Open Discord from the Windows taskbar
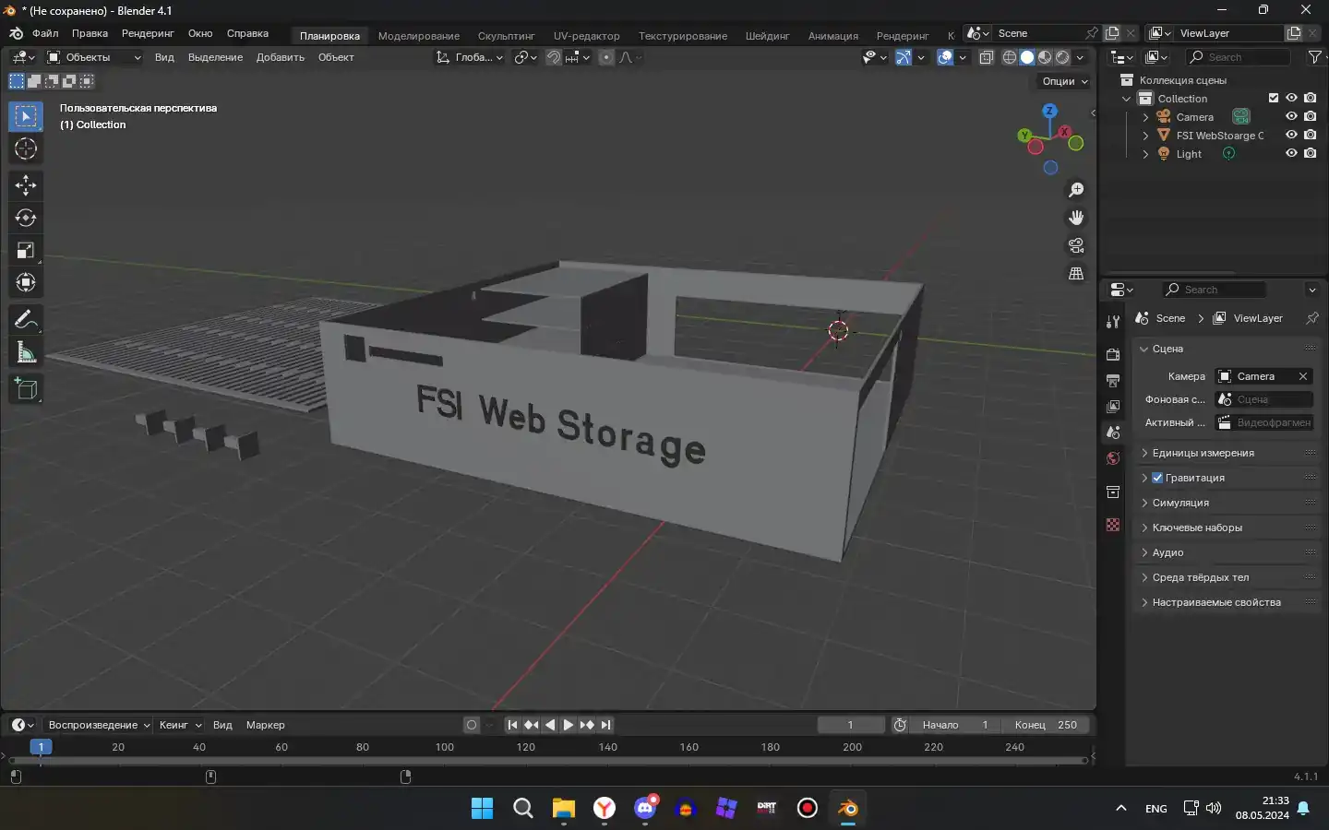The width and height of the screenshot is (1329, 830). [x=645, y=808]
